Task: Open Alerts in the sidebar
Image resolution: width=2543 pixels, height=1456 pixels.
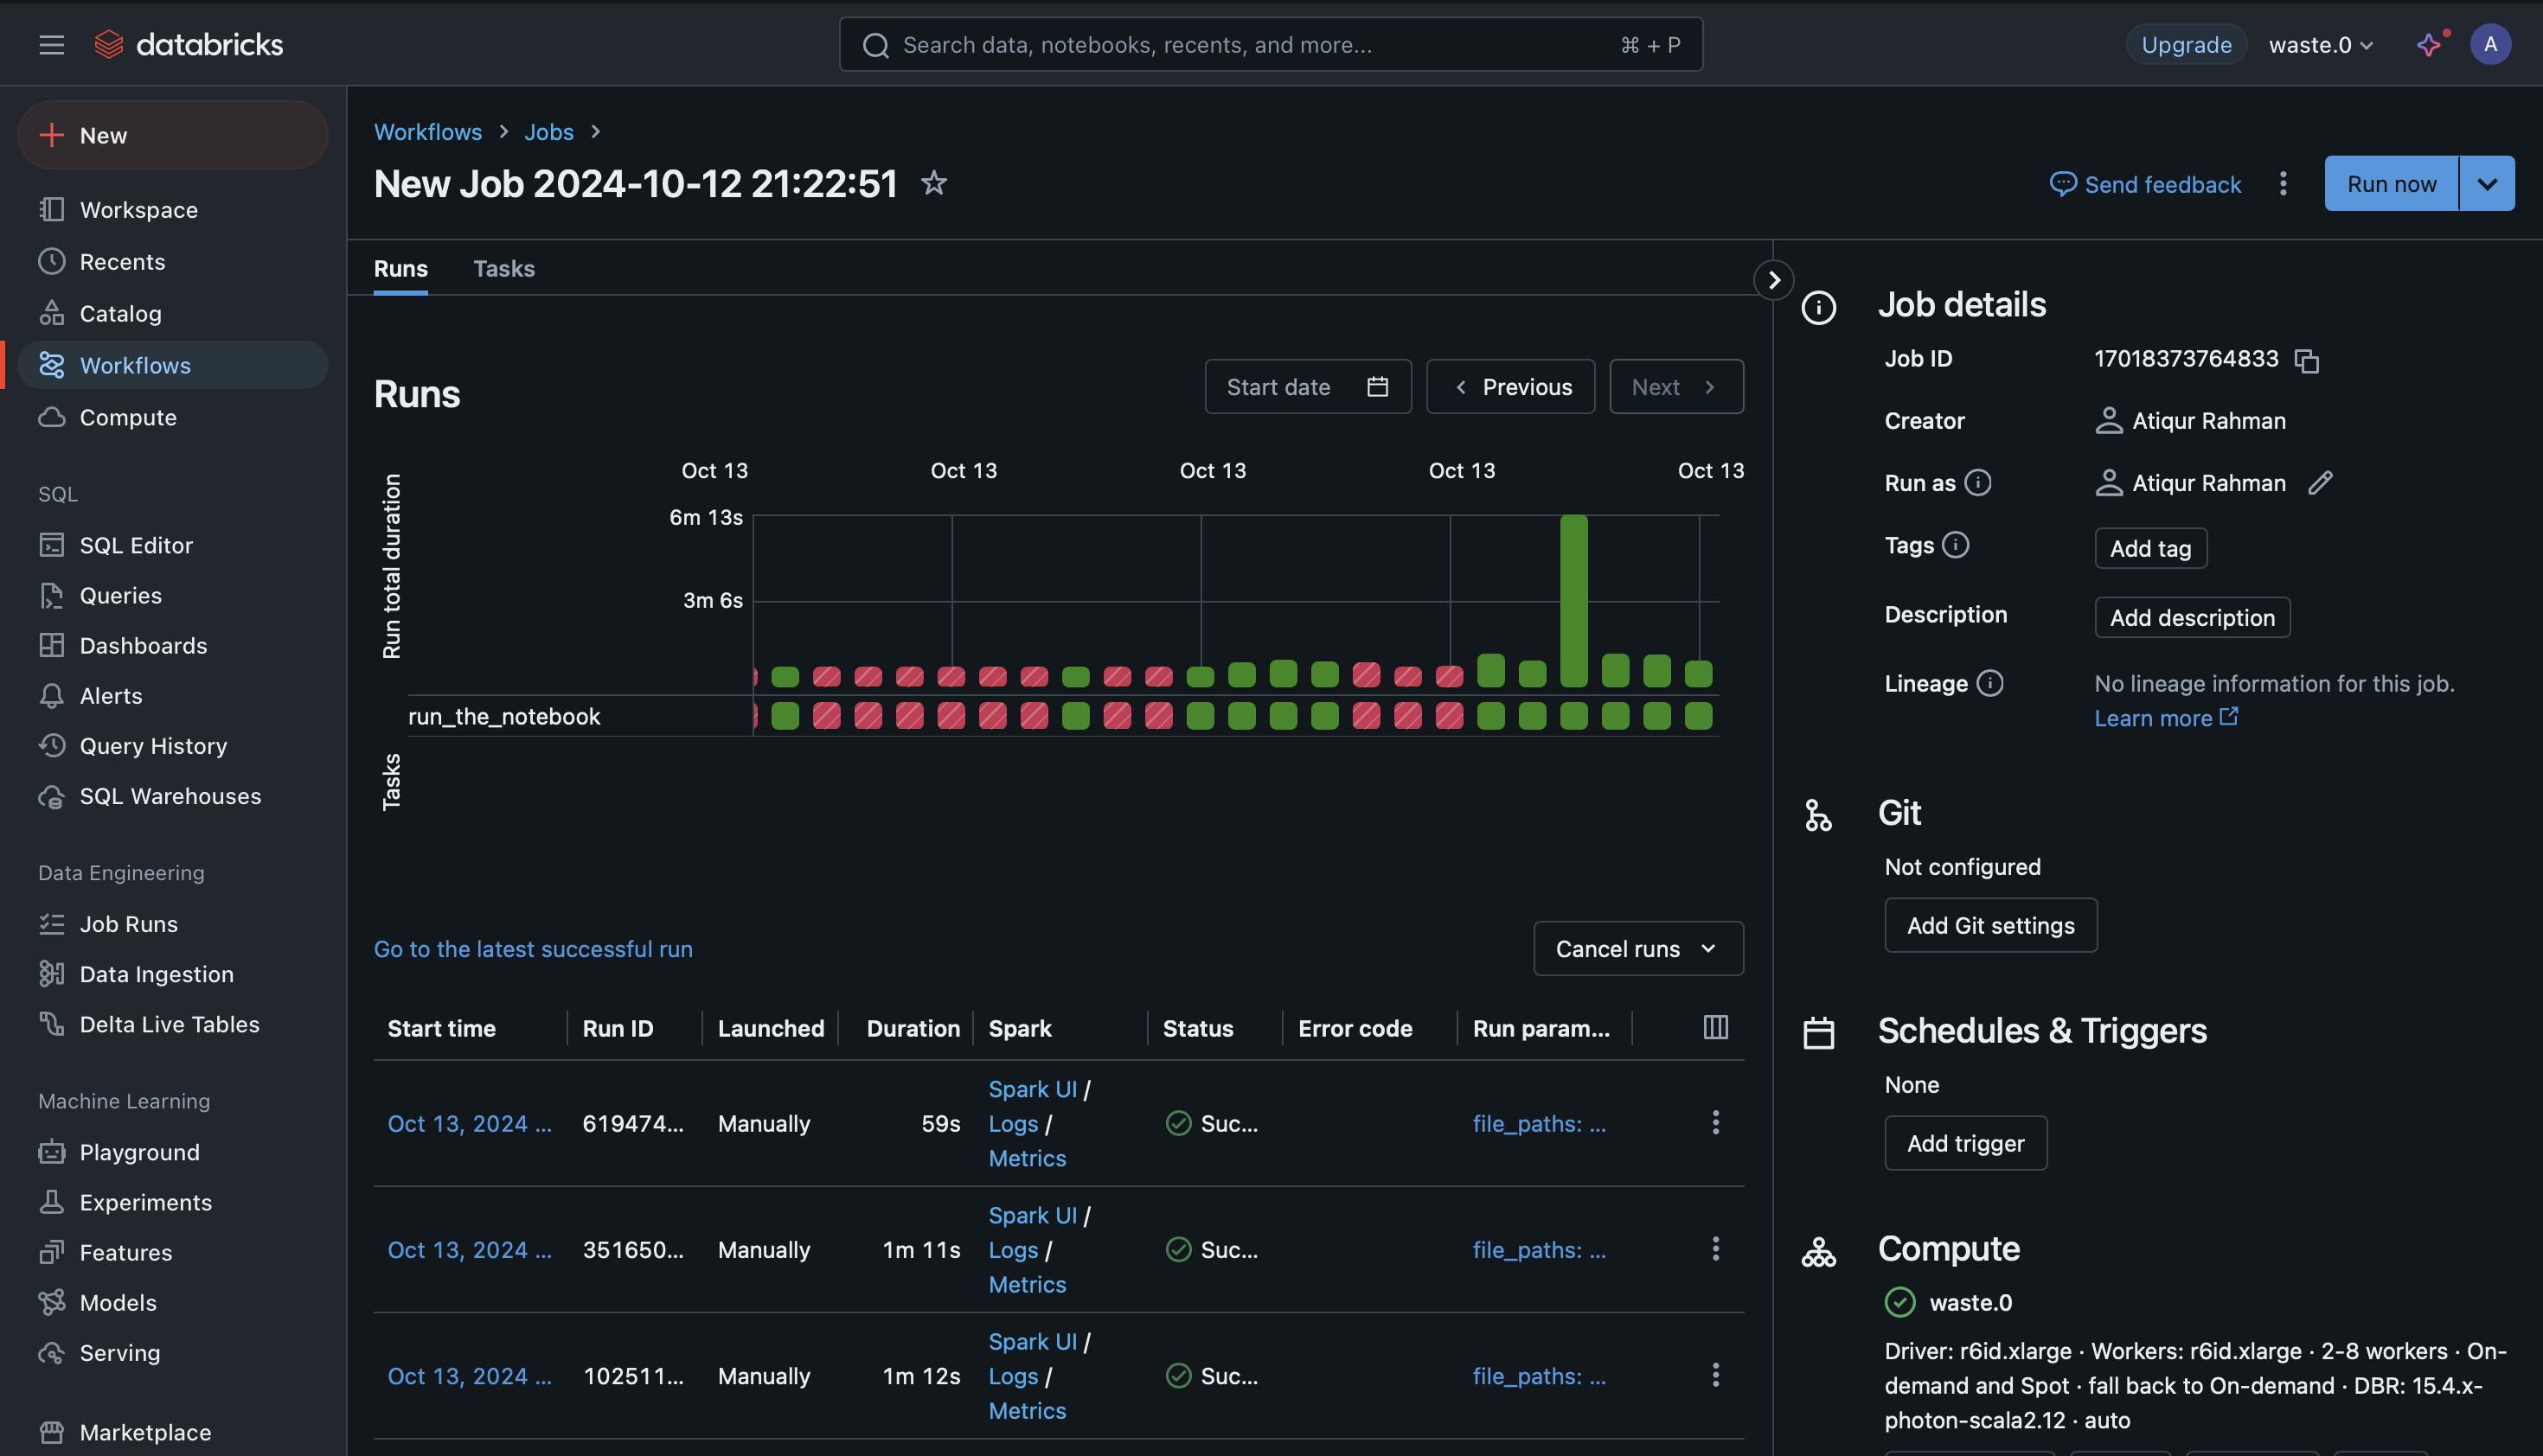Action: click(172, 695)
